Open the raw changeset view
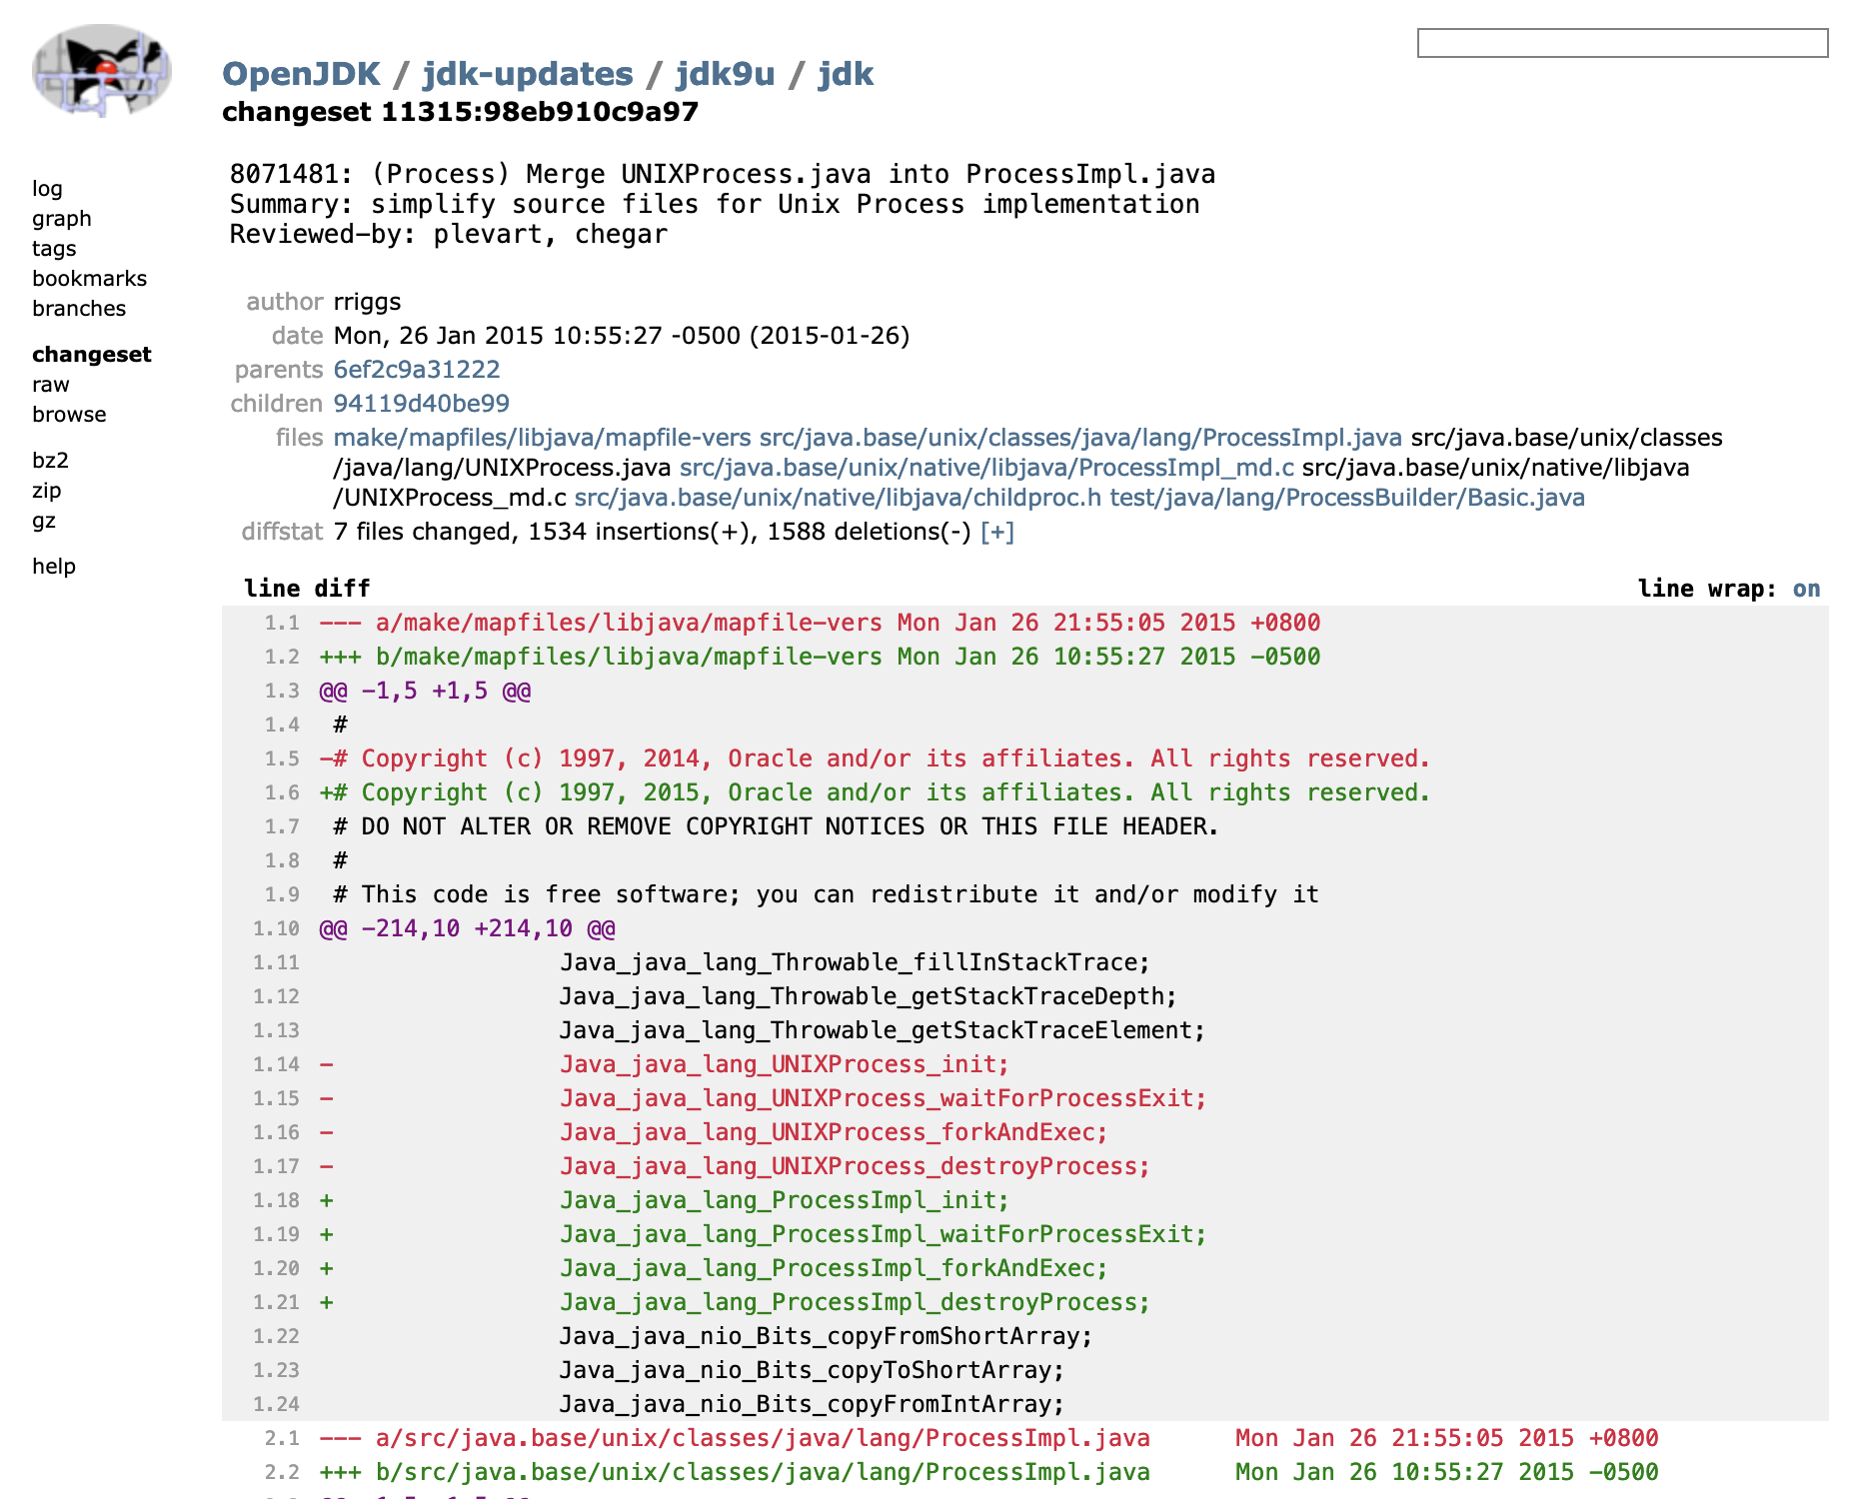Viewport: 1875px width, 1499px height. 51,385
